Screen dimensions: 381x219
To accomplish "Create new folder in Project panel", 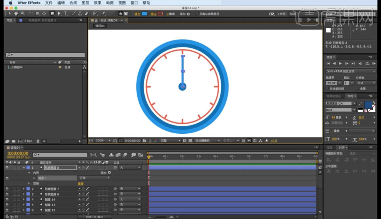I will click(13, 141).
